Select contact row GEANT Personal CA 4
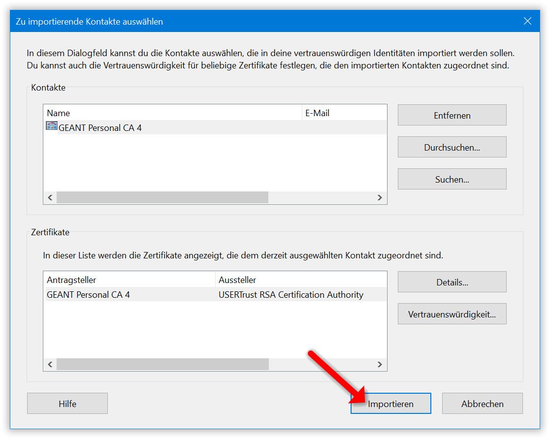550x439 pixels. [215, 127]
